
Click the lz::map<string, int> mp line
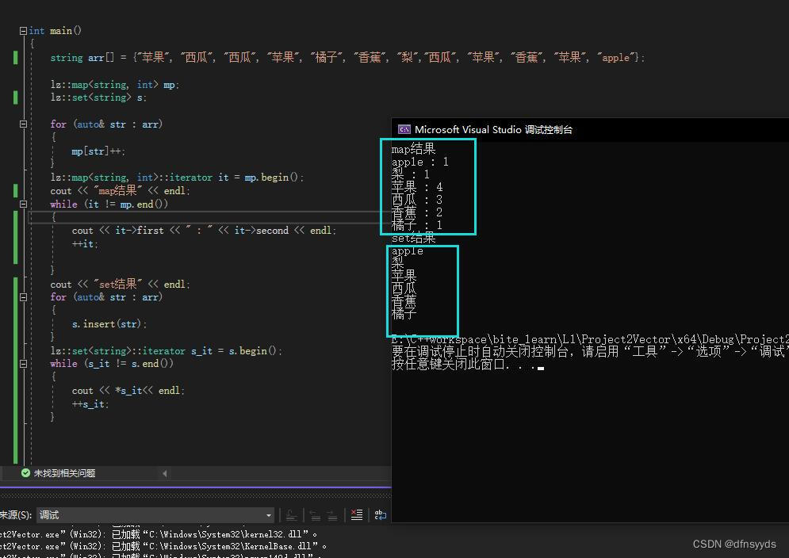pos(115,85)
